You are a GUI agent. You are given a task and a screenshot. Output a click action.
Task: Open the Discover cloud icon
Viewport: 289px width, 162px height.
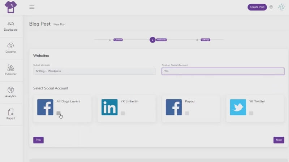(11, 45)
